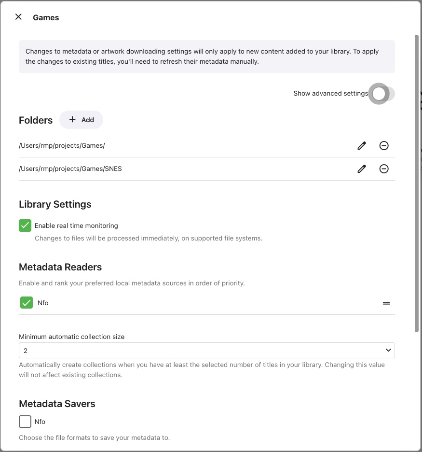Close the Games library dialog
This screenshot has height=452, width=422.
pyautogui.click(x=18, y=17)
